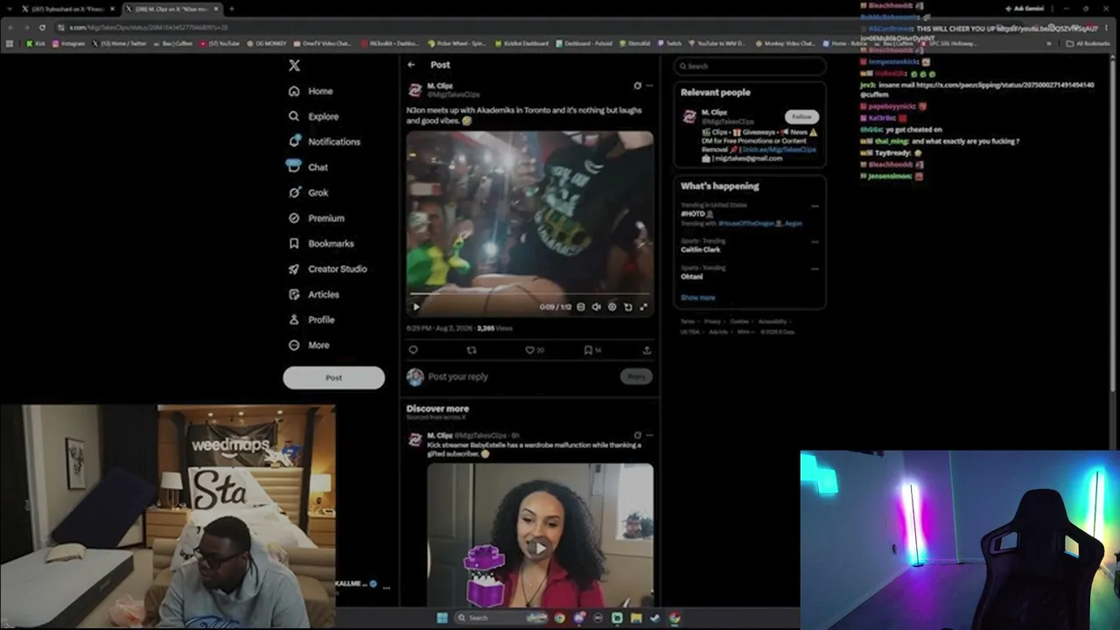Image resolution: width=1120 pixels, height=630 pixels.
Task: Click the X logo above the sidebar
Action: tap(294, 66)
